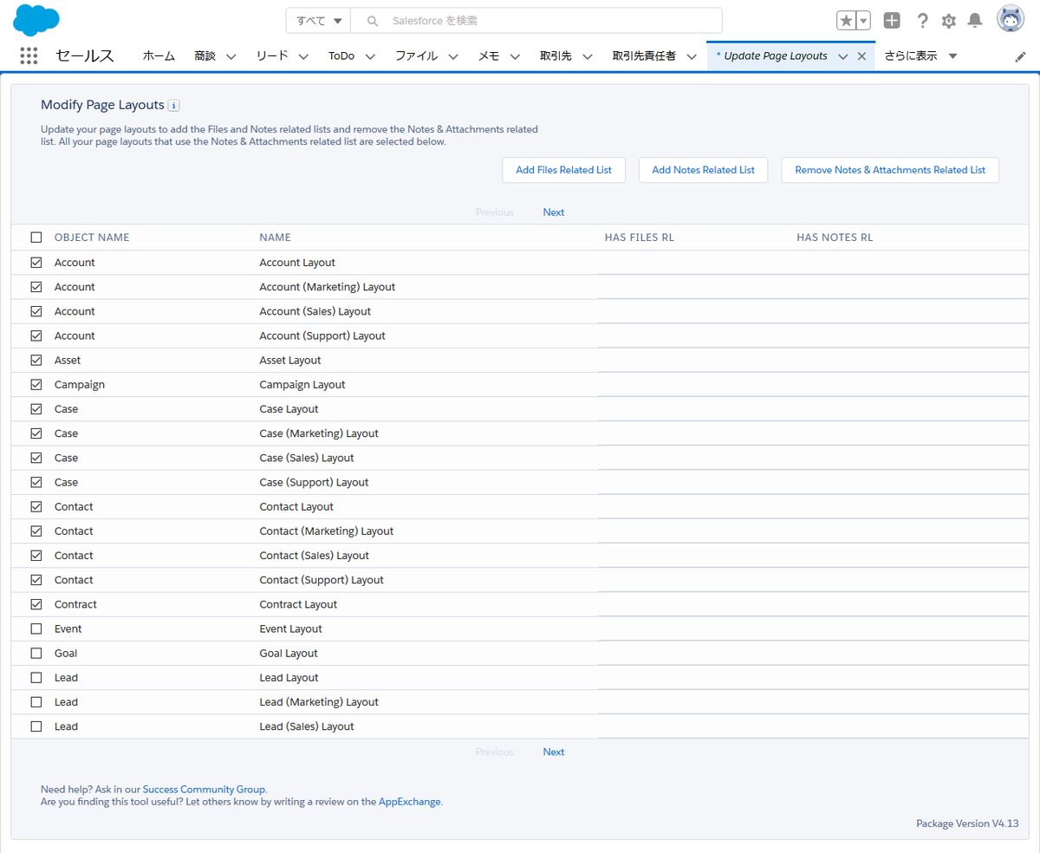Open the ToDo tab
Viewport: 1040px width, 853px height.
[x=341, y=55]
